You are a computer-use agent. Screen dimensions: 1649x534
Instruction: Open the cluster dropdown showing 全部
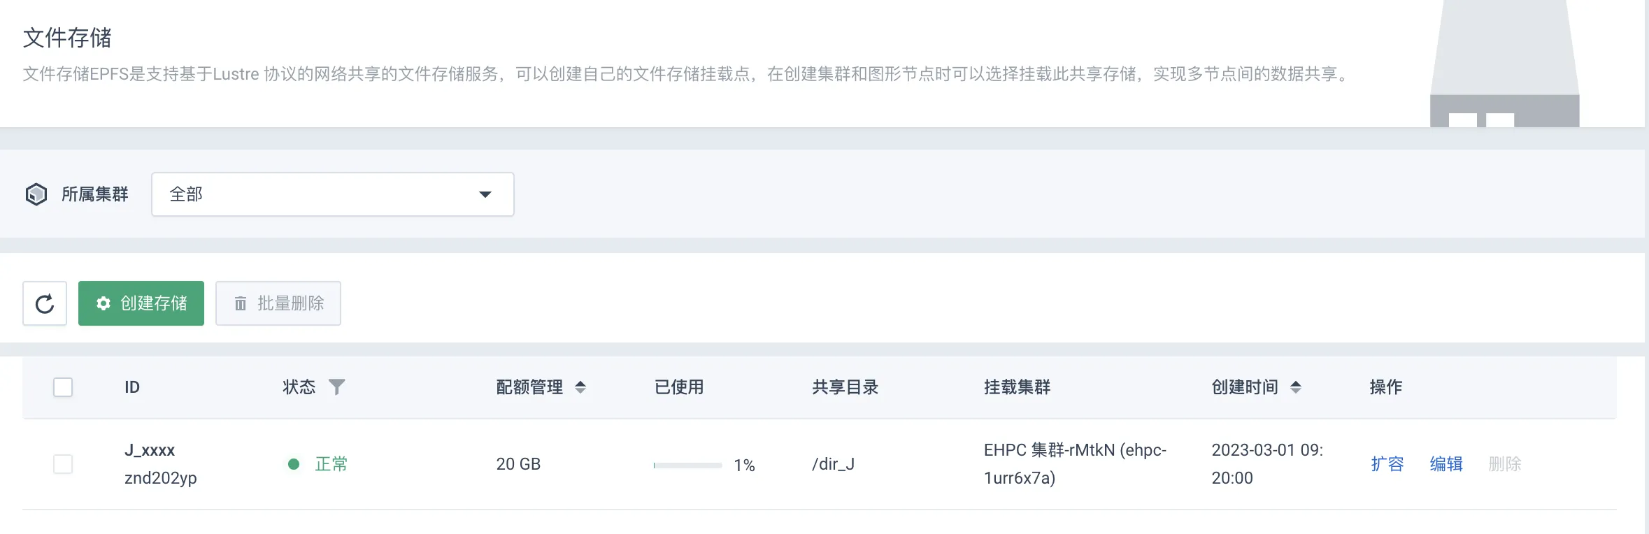332,194
